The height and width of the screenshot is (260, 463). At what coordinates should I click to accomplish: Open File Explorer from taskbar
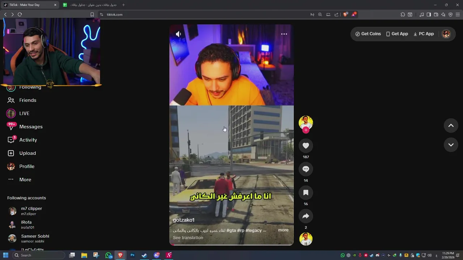pos(84,255)
